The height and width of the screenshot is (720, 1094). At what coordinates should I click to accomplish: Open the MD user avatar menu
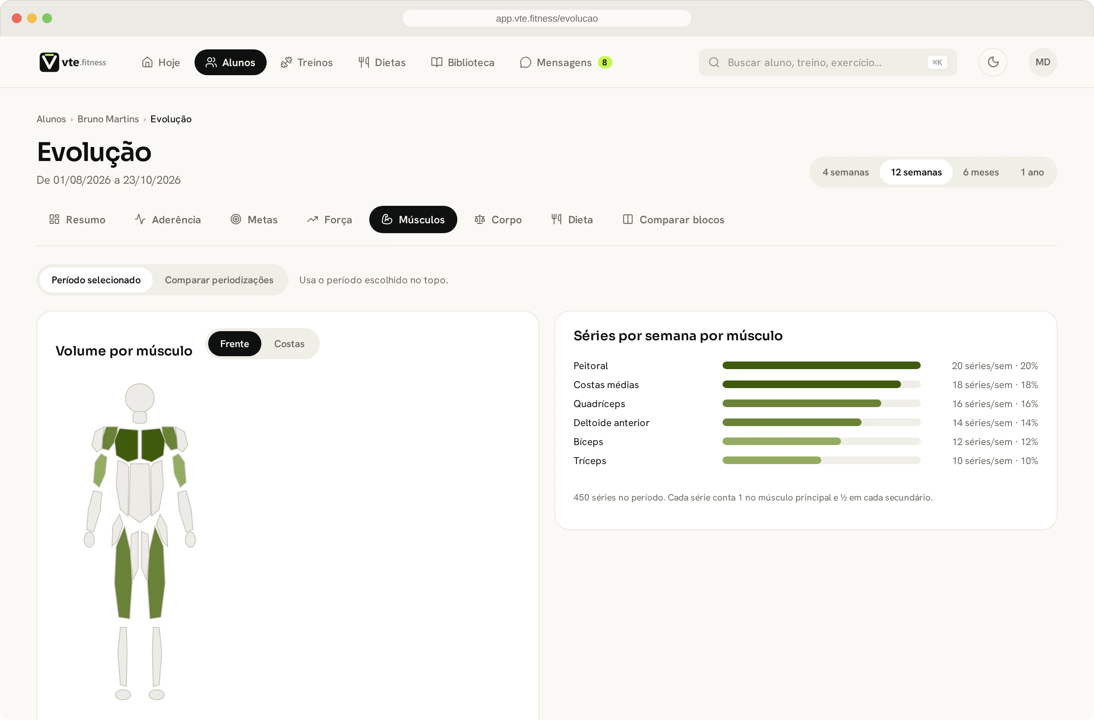(1042, 62)
